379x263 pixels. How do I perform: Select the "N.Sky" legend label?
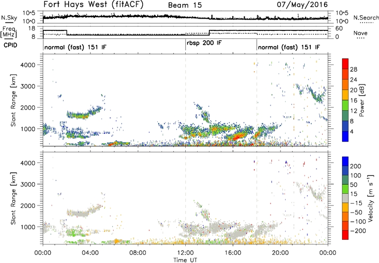click(9, 18)
